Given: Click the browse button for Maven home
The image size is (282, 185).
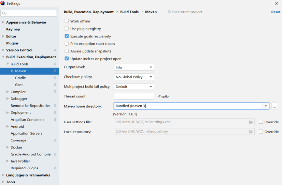Looking at the screenshot, I should [x=274, y=106].
